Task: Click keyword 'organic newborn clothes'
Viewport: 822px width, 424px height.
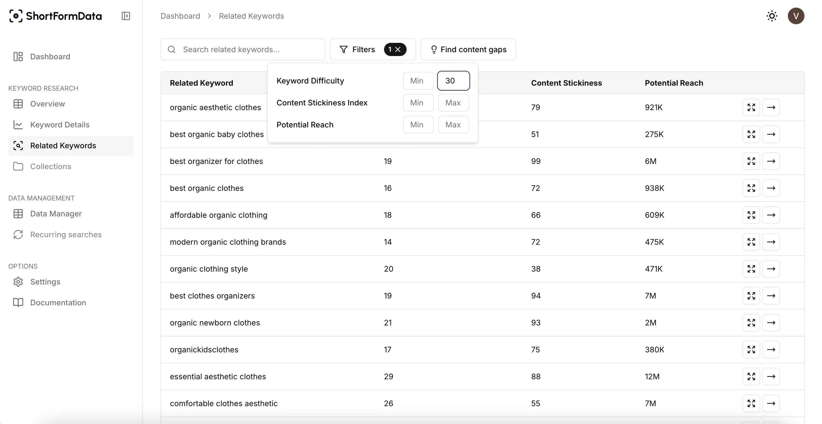Action: tap(215, 323)
